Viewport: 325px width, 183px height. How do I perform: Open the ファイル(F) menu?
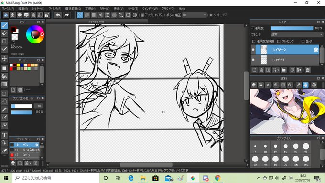[8, 9]
